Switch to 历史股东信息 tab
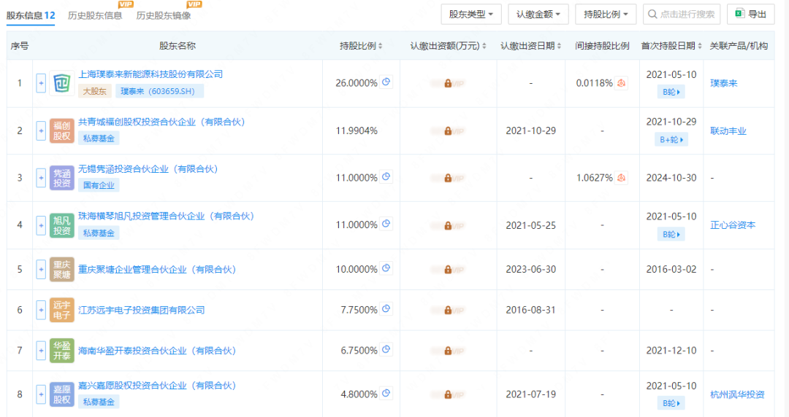Screen dimensions: 789x417 point(95,15)
